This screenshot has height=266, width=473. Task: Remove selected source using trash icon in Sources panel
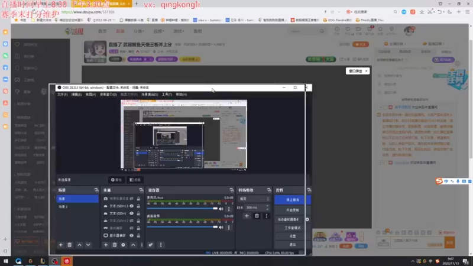point(114,245)
